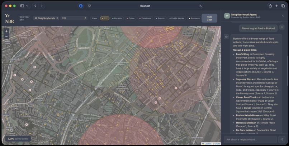Screen dimensions: 289x146
Task: Open page settings icon in address bar
Action: point(90,6)
